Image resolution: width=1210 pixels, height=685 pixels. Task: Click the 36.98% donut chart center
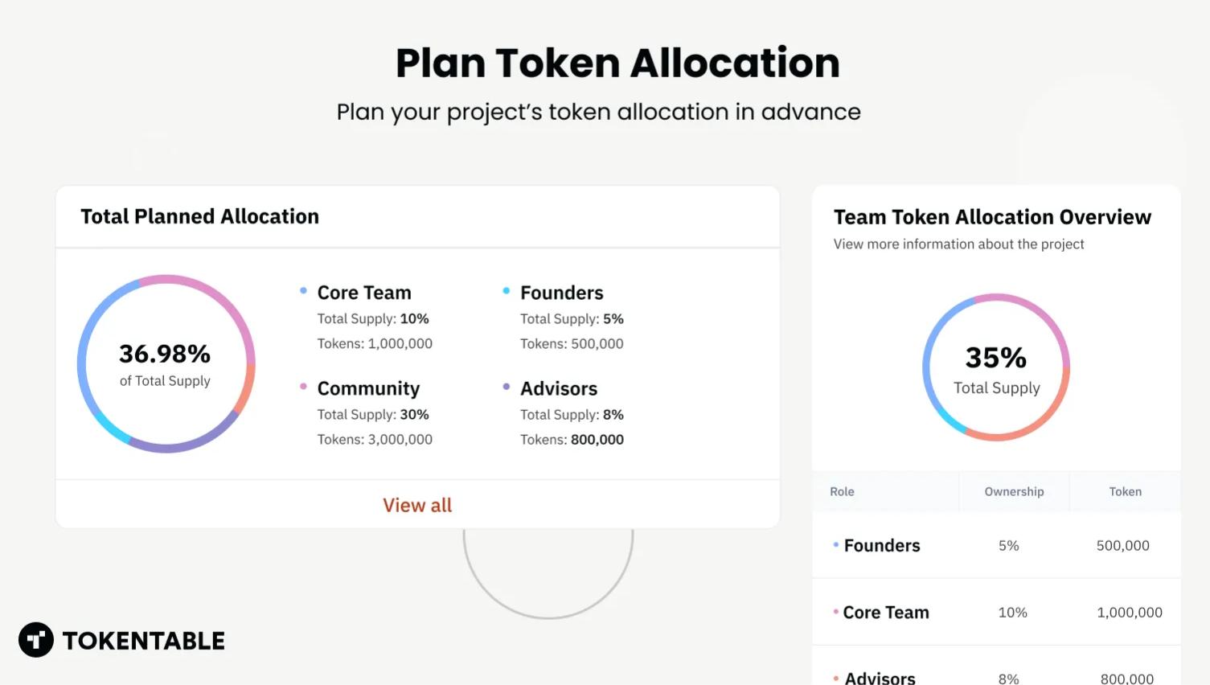click(166, 364)
